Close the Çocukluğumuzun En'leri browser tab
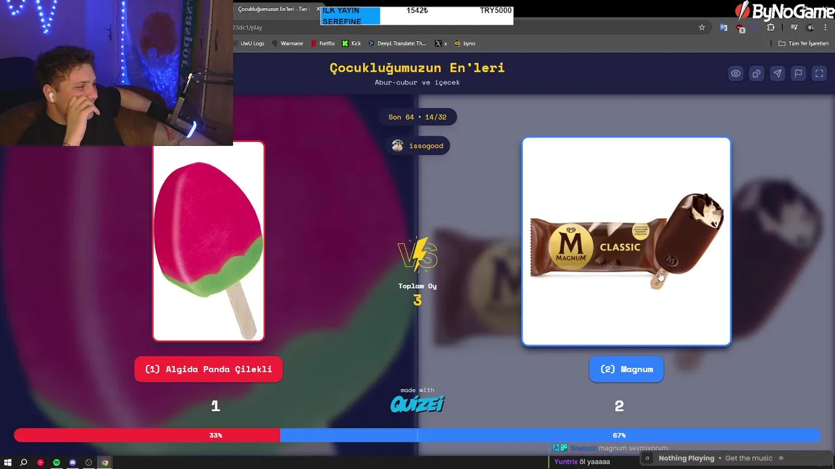The height and width of the screenshot is (469, 835). [318, 9]
